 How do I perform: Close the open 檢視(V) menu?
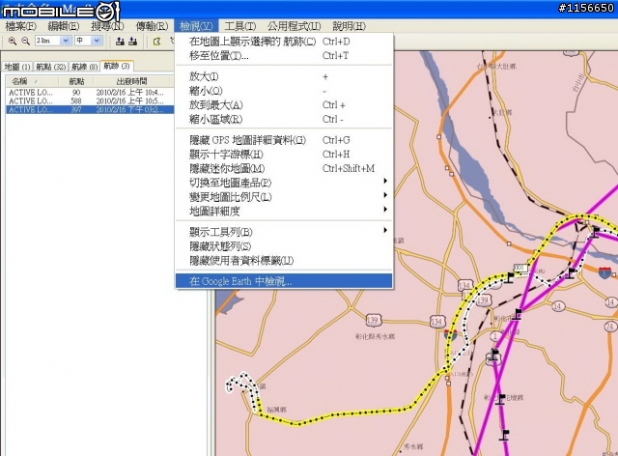point(196,26)
